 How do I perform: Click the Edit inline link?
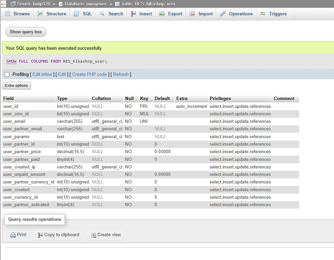click(x=42, y=75)
